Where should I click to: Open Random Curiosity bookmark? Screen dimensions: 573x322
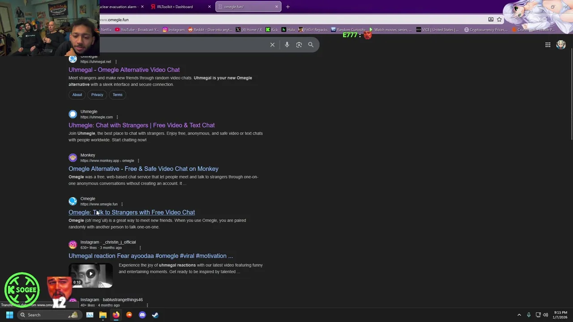click(x=348, y=30)
